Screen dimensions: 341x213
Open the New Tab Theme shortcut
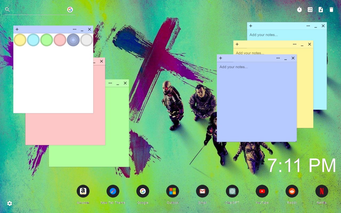(113, 191)
